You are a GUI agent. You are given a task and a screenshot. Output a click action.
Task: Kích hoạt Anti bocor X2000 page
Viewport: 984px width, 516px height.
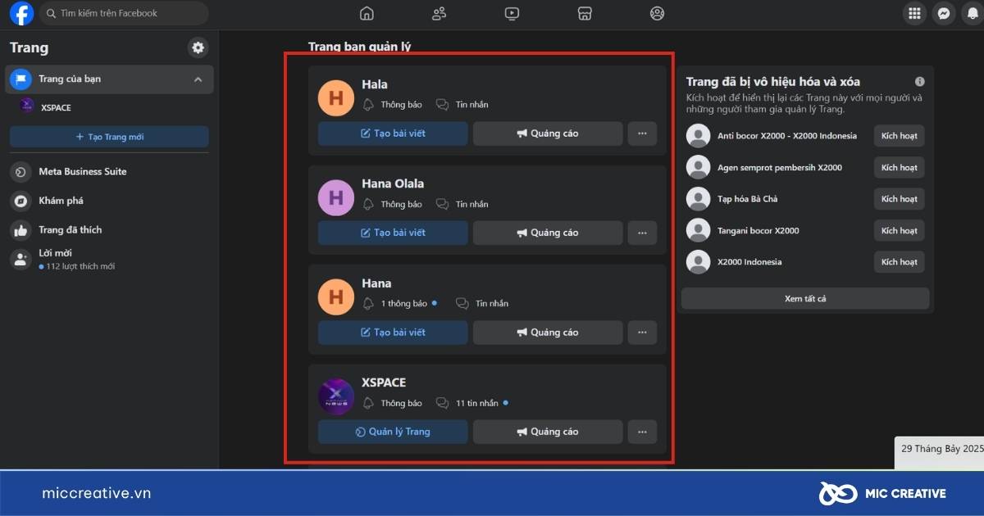click(x=899, y=136)
